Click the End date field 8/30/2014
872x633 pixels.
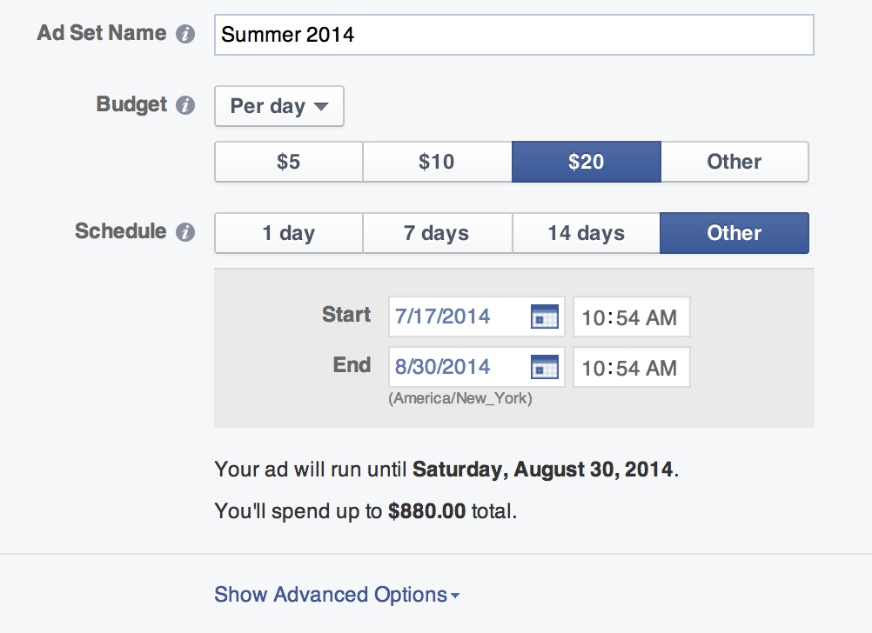[477, 367]
